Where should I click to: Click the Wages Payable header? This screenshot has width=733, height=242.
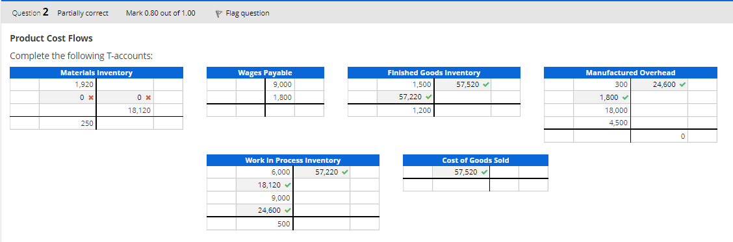265,73
